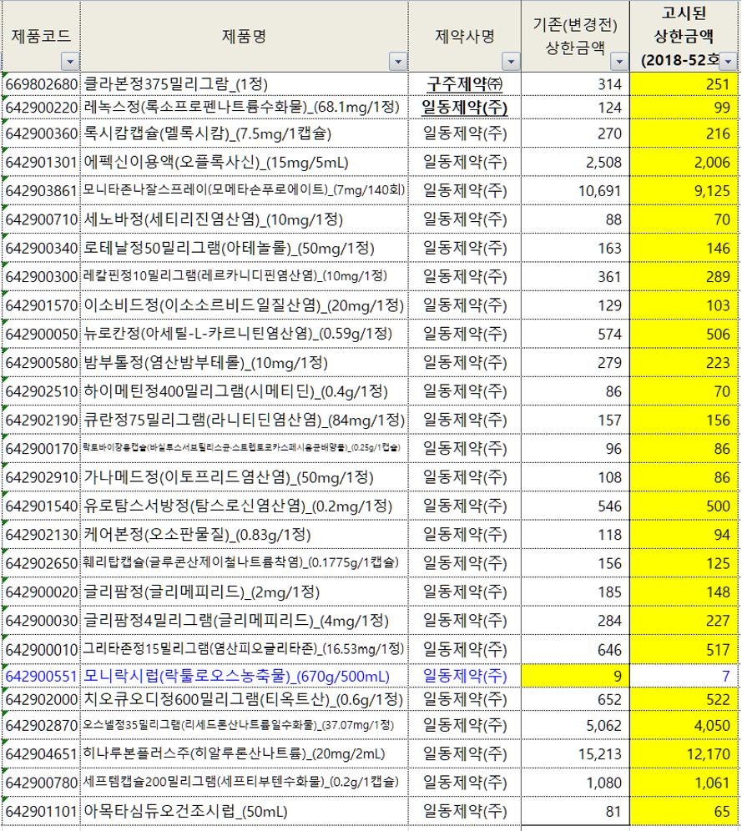Select old price 10,691 cell

click(576, 191)
